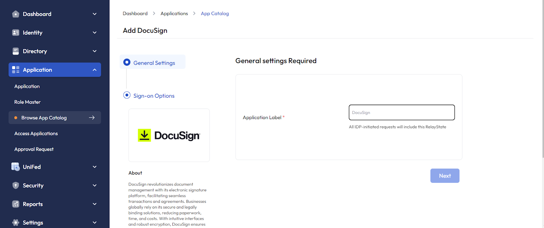Click the Reports chart icon in sidebar
This screenshot has width=544, height=228.
pyautogui.click(x=16, y=204)
